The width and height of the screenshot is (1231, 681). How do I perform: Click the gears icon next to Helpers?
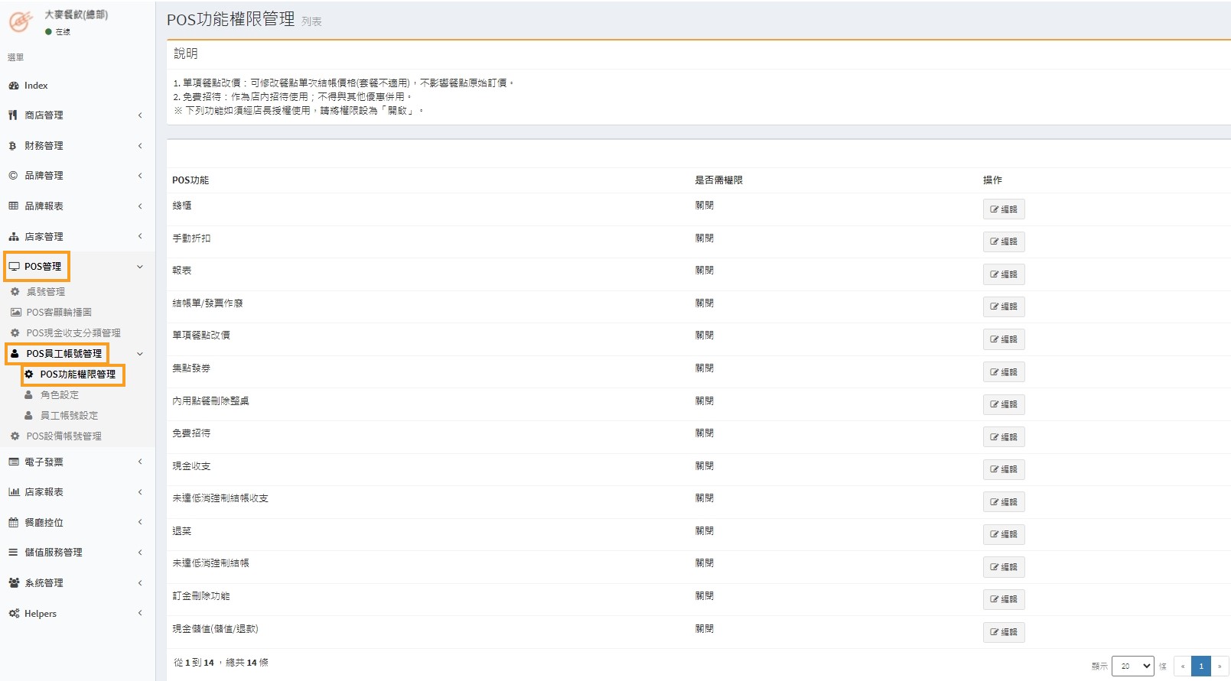pos(14,614)
